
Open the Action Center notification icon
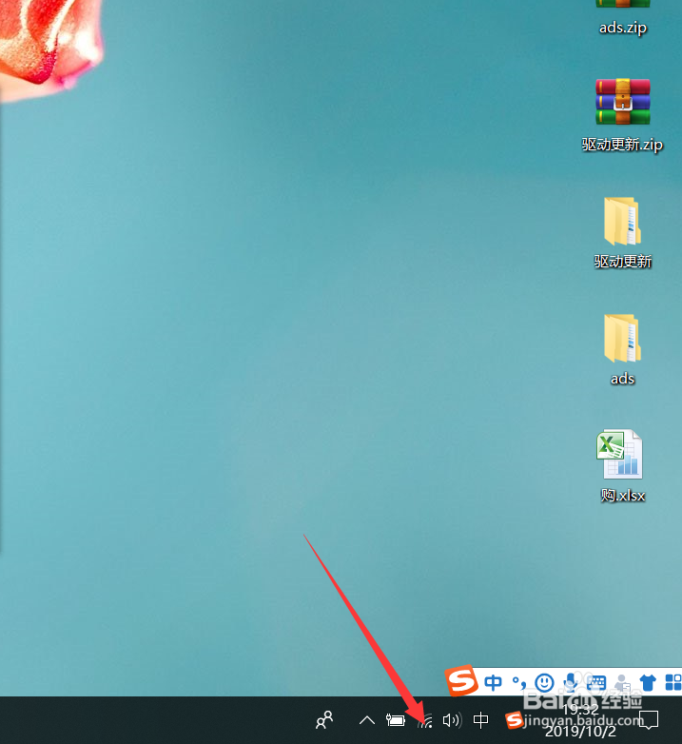649,720
